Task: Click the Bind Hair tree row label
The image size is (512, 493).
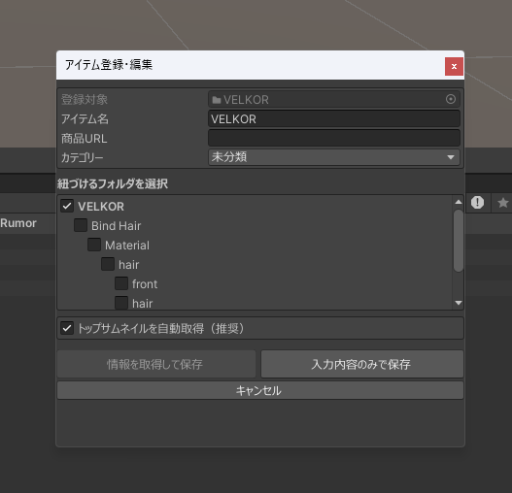Action: coord(117,226)
